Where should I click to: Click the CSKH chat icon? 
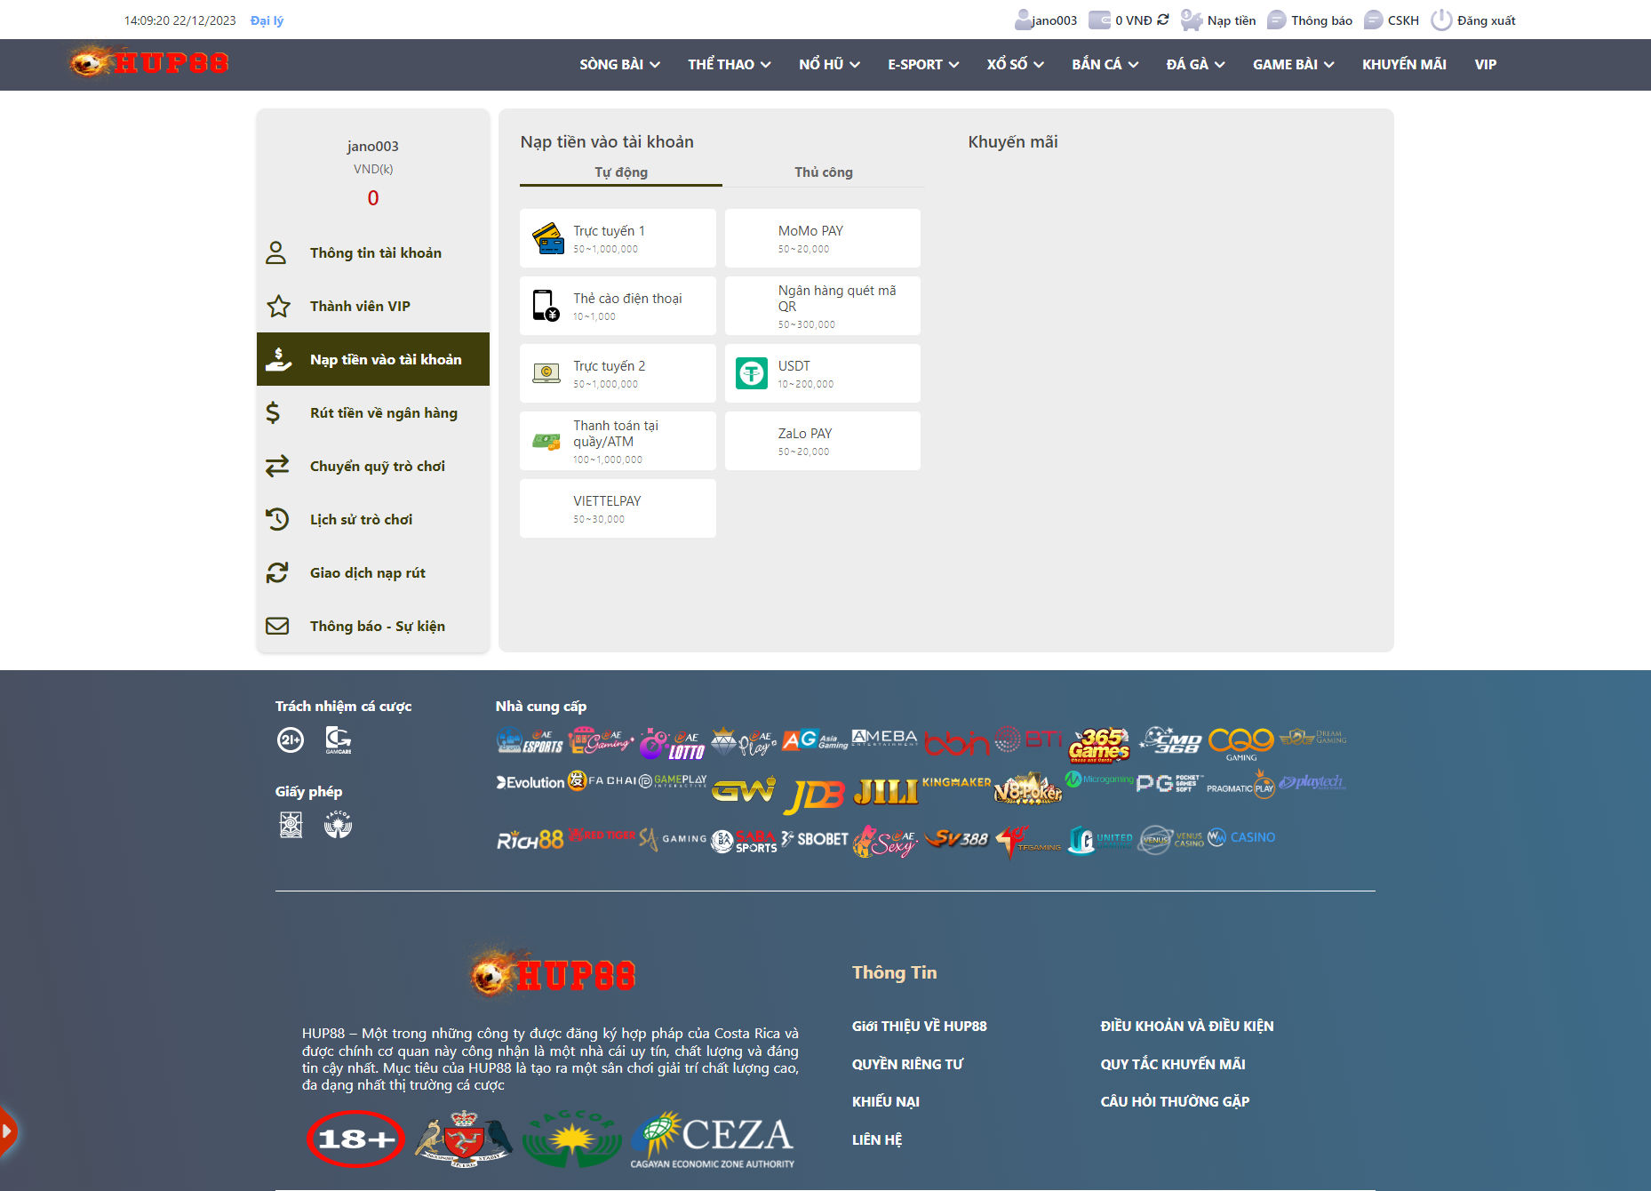(1373, 20)
